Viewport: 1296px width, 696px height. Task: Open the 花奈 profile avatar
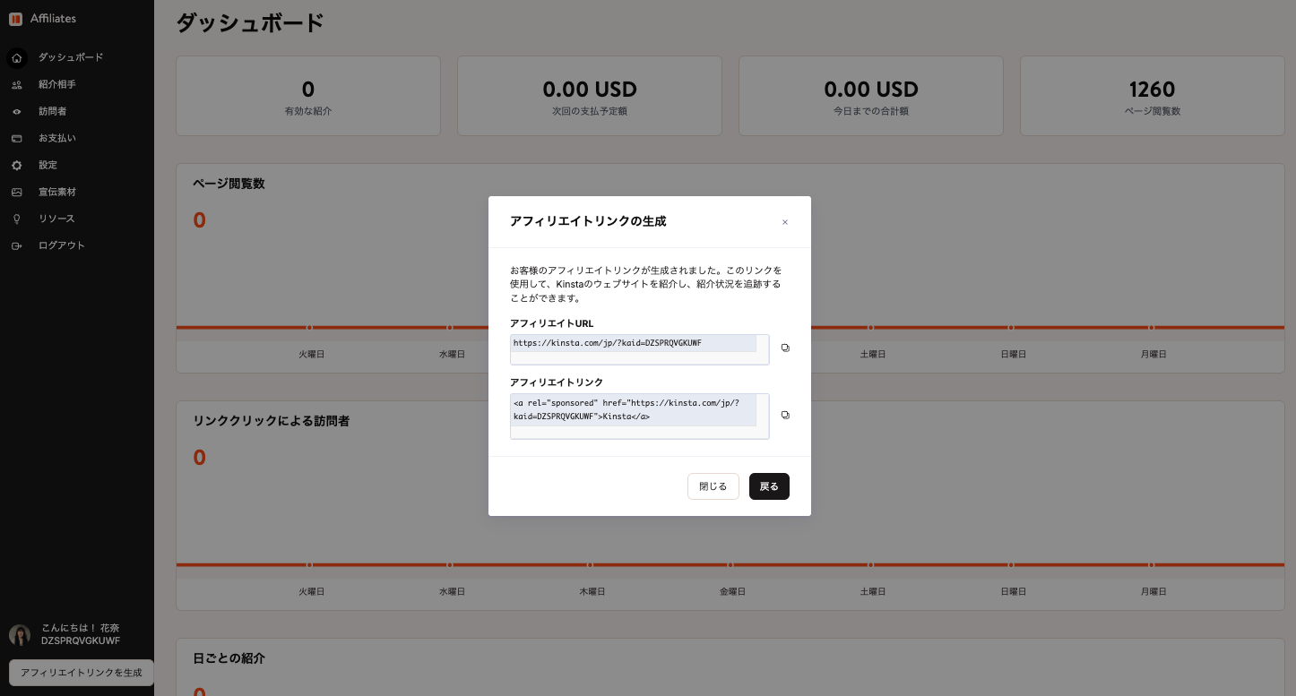tap(19, 635)
